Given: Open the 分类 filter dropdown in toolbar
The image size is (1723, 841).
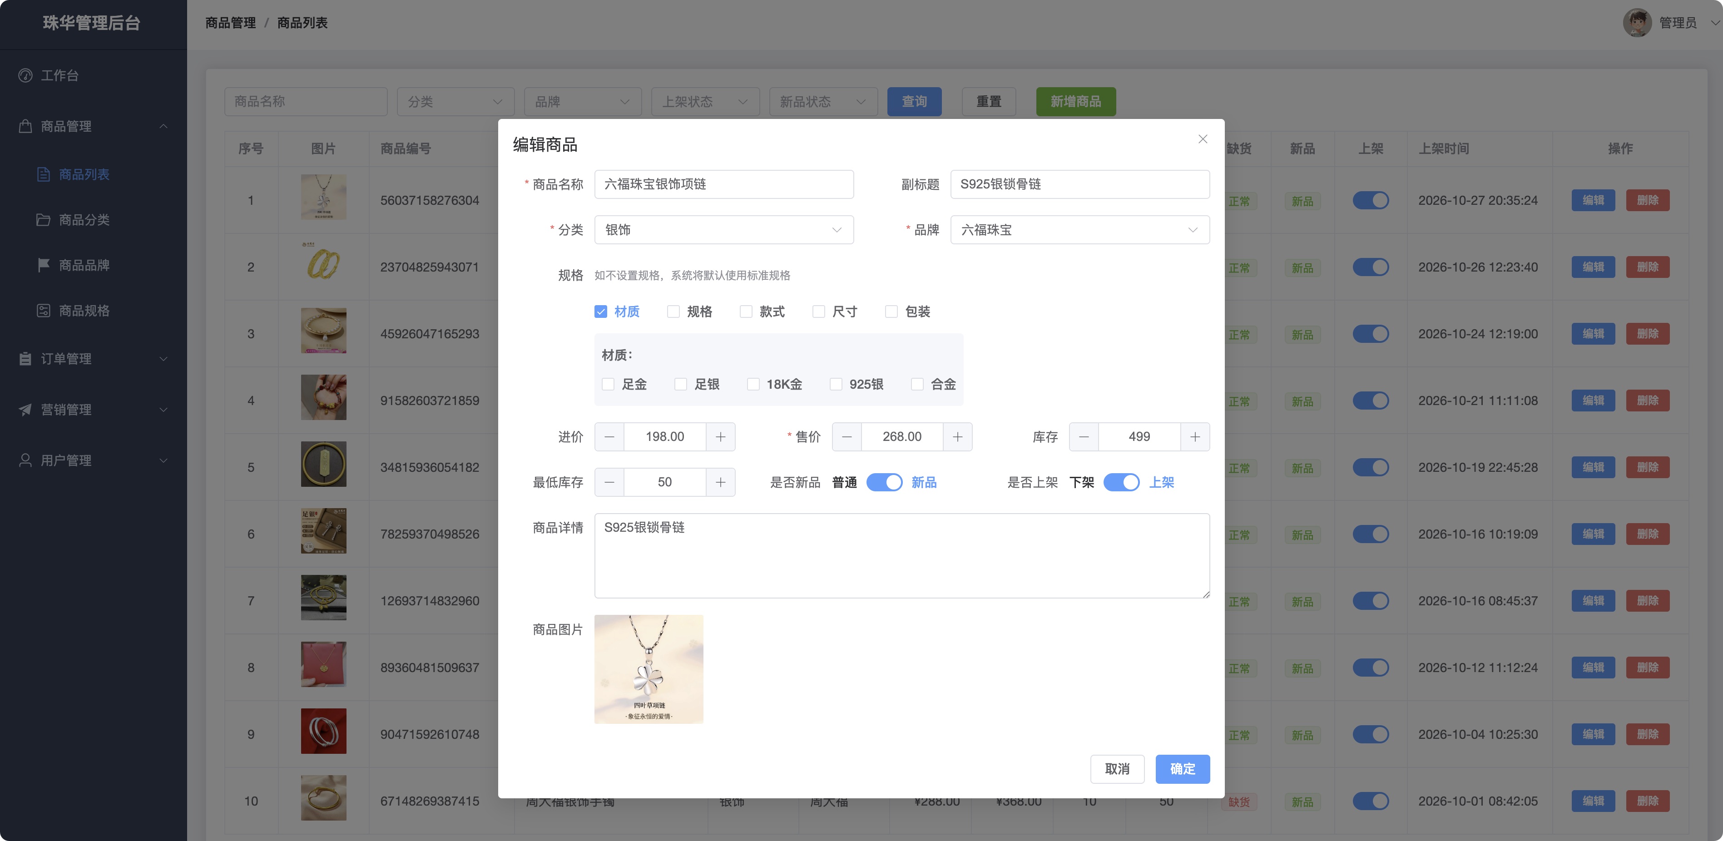Looking at the screenshot, I should (x=456, y=102).
